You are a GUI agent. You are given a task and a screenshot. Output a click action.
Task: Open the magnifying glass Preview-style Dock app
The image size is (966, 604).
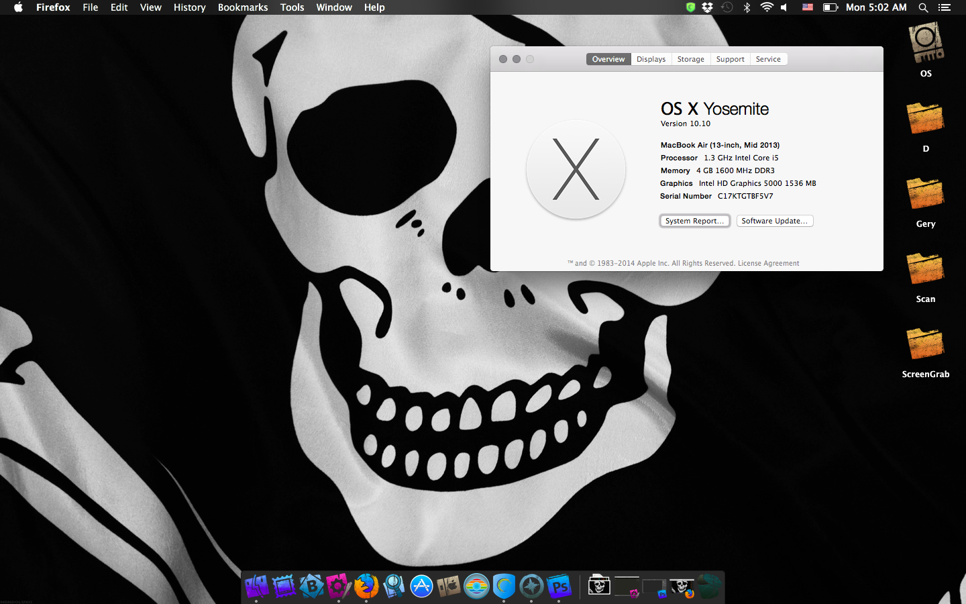click(x=394, y=587)
